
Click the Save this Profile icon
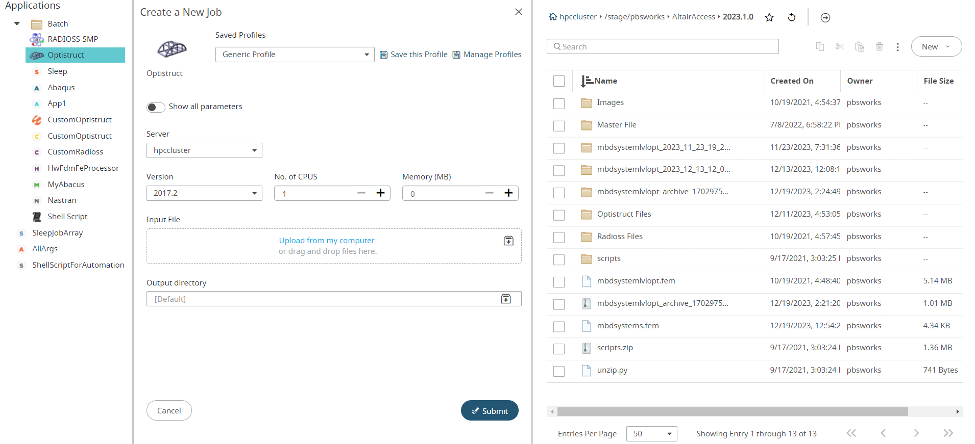click(384, 55)
